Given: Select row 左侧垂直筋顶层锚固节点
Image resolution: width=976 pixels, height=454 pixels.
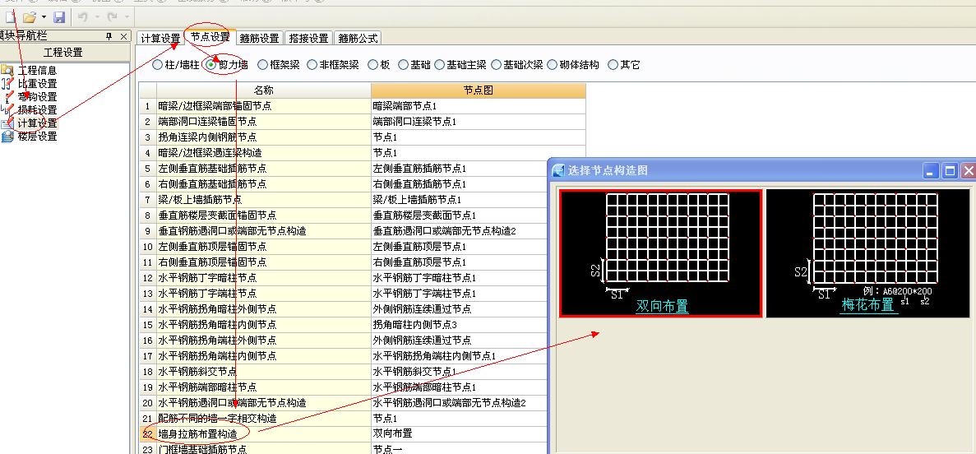Looking at the screenshot, I should click(264, 247).
